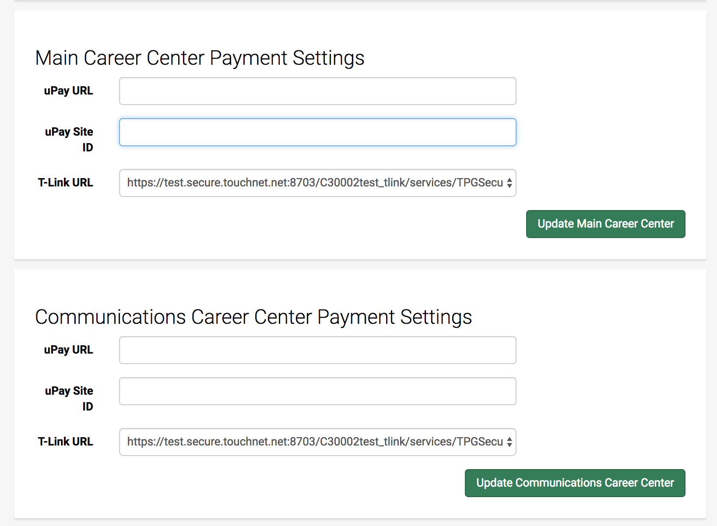Select the Communications uPay Site ID field
This screenshot has height=526, width=717.
317,391
